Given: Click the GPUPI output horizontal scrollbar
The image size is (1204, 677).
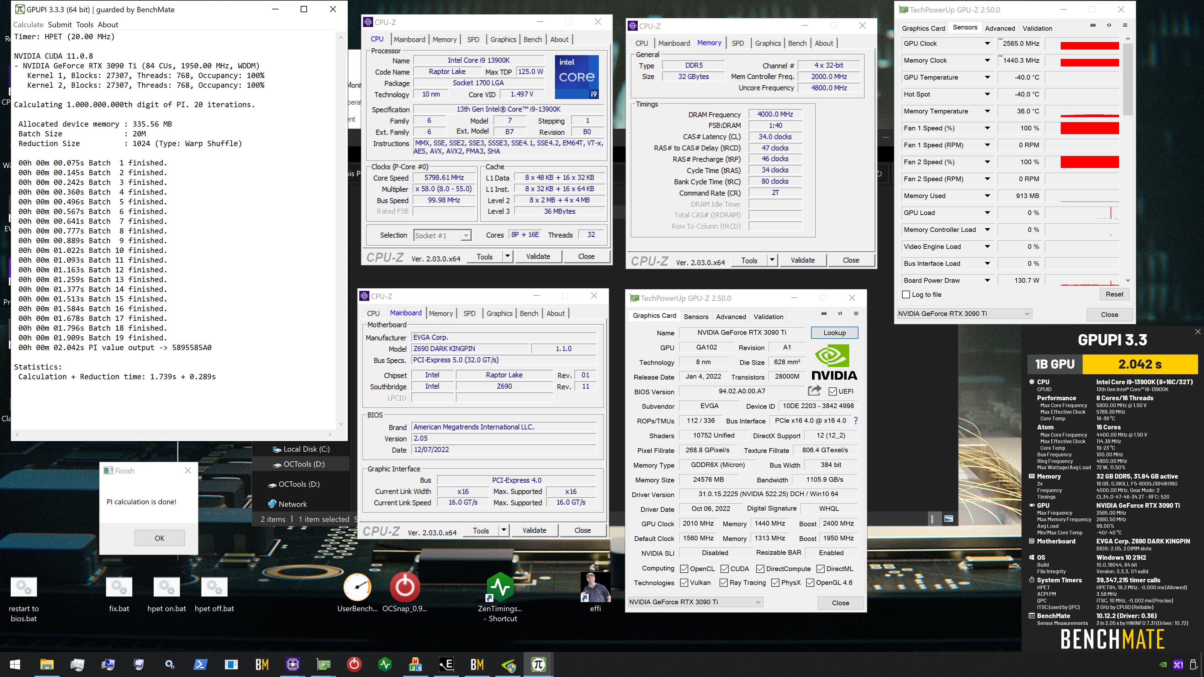Looking at the screenshot, I should 173,434.
